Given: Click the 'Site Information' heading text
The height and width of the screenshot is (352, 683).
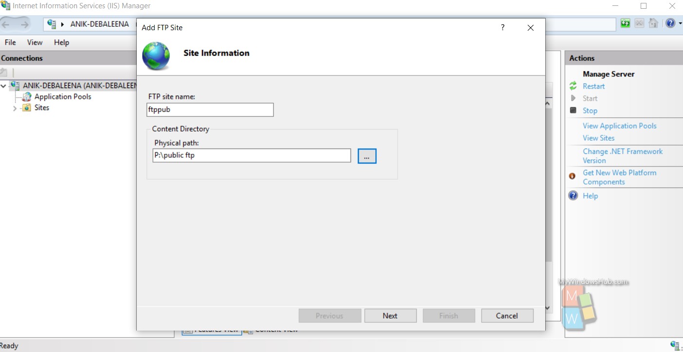Looking at the screenshot, I should tap(216, 53).
